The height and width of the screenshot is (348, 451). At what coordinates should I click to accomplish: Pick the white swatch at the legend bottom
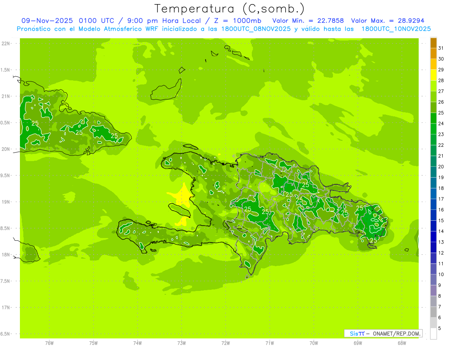(x=433, y=333)
